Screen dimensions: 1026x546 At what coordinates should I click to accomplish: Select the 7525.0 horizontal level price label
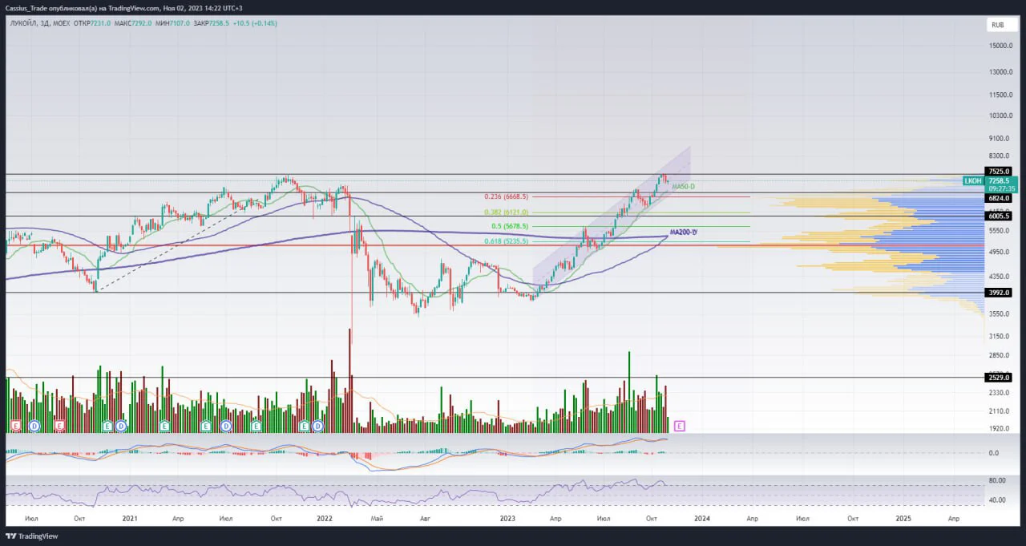(x=1000, y=171)
